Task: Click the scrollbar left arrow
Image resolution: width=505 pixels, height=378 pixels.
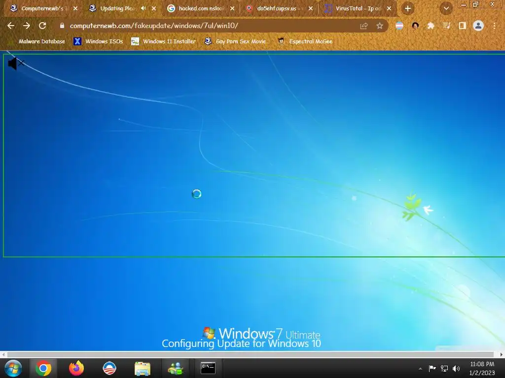Action: 3,354
